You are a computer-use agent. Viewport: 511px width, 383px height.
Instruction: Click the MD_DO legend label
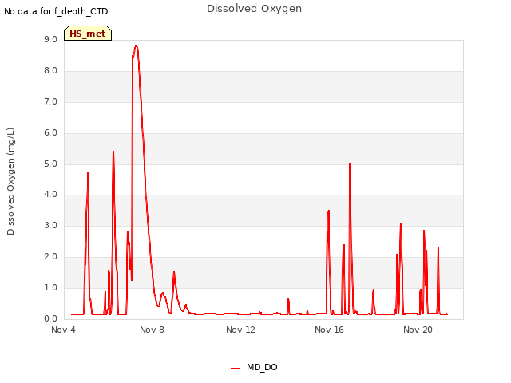click(x=262, y=367)
